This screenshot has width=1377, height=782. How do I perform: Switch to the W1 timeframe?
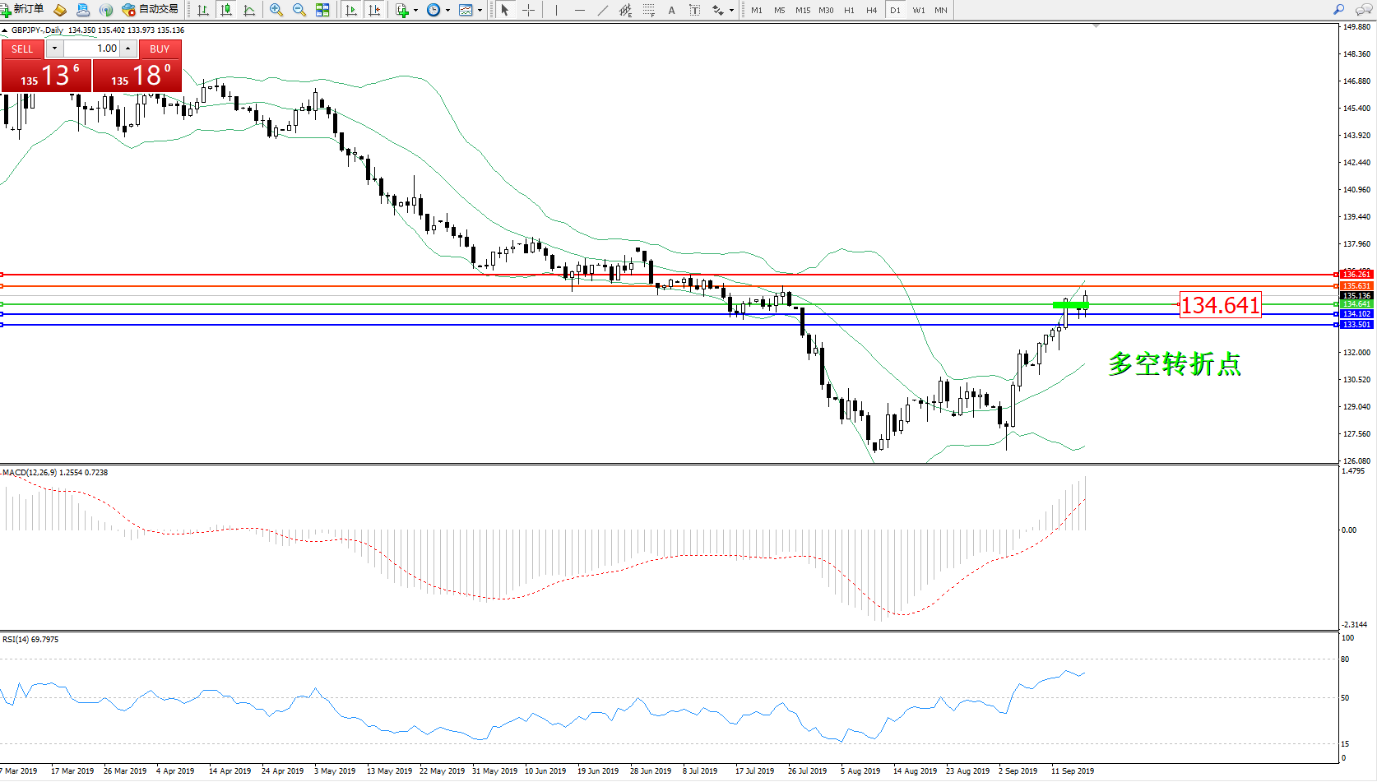[x=918, y=10]
